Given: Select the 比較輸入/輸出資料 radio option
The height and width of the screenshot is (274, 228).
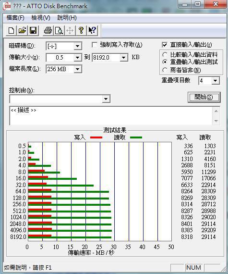Looking at the screenshot, I should (165, 55).
